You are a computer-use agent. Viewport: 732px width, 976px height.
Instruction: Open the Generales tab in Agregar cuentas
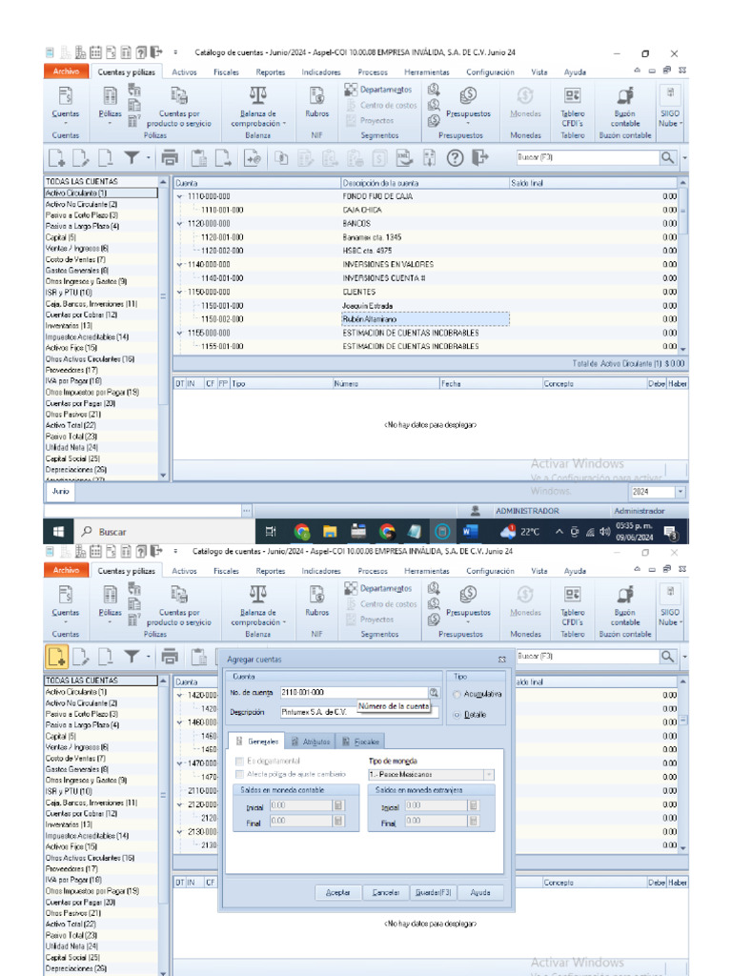pos(257,742)
